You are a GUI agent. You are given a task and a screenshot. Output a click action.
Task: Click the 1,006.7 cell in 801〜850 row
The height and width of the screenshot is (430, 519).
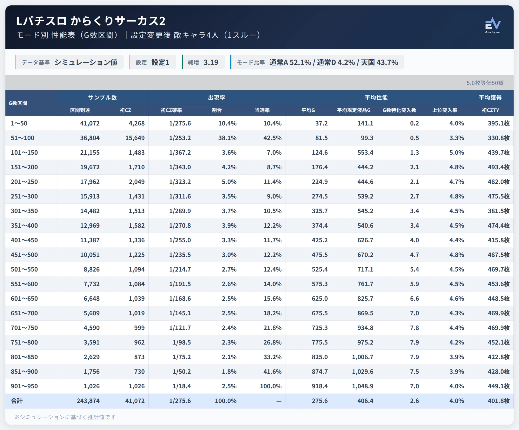[x=362, y=357]
